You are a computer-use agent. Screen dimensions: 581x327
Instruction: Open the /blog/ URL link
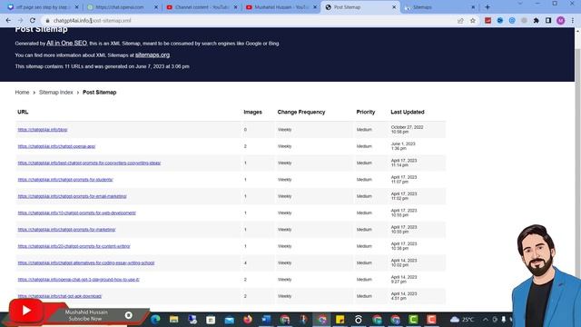point(43,130)
